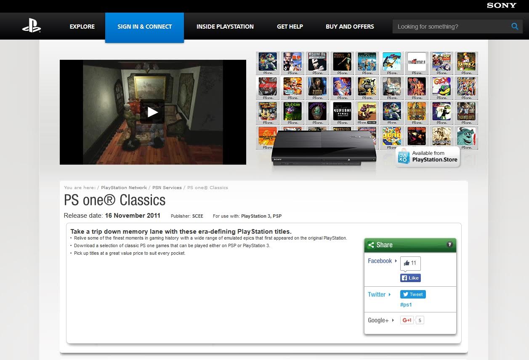Image resolution: width=529 pixels, height=360 pixels.
Task: Click the Gubble game icon
Action: [x=292, y=112]
